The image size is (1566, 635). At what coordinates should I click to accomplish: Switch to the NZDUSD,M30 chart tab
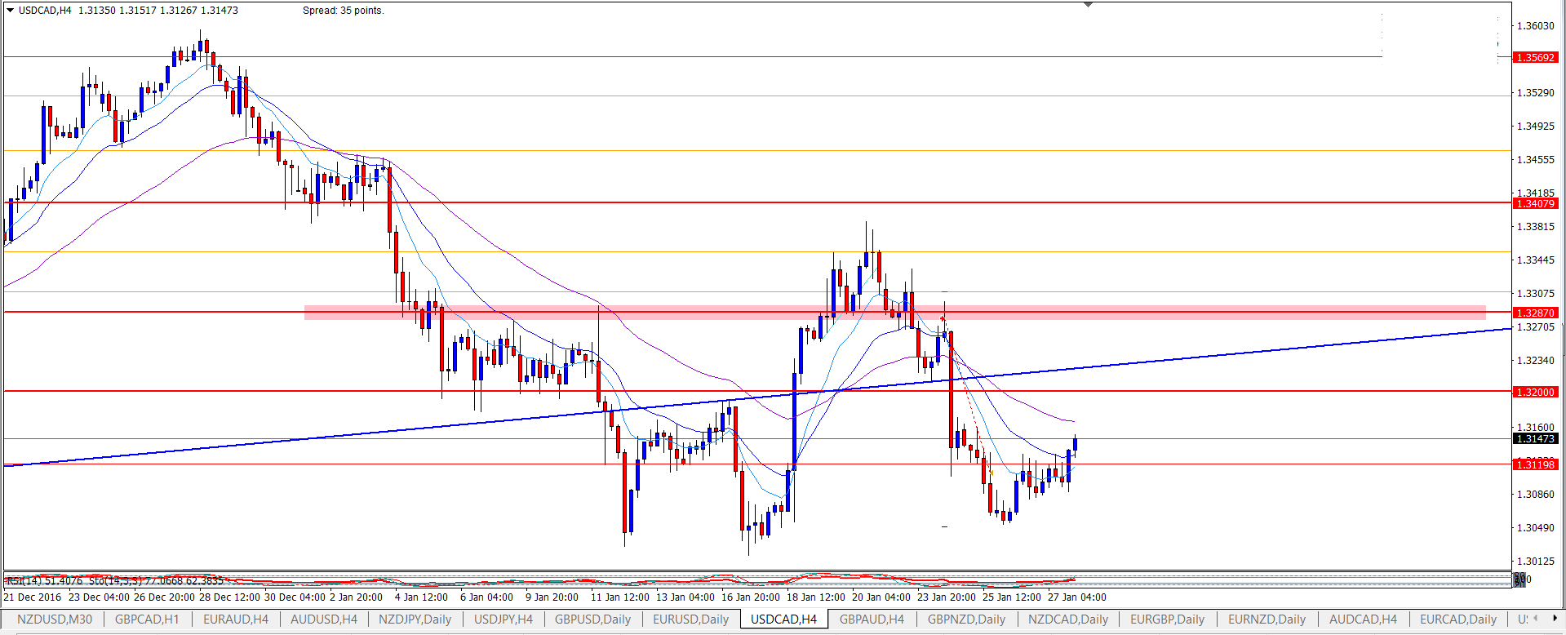tap(54, 619)
